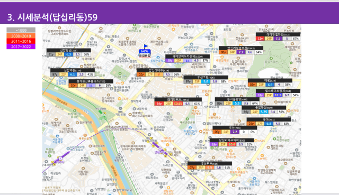Select the gray ~1999 legend swatch
339x195 pixels.
pyautogui.click(x=21, y=30)
